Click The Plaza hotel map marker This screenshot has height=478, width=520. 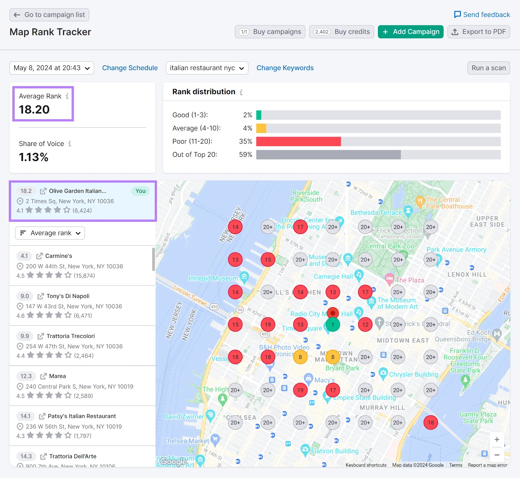coord(389,279)
